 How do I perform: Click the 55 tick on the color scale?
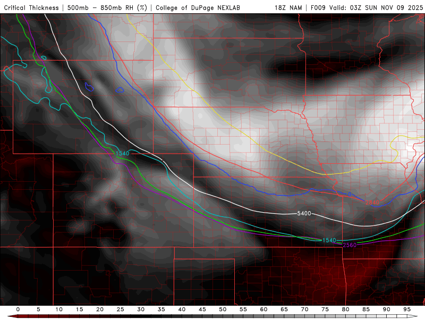click(243, 309)
